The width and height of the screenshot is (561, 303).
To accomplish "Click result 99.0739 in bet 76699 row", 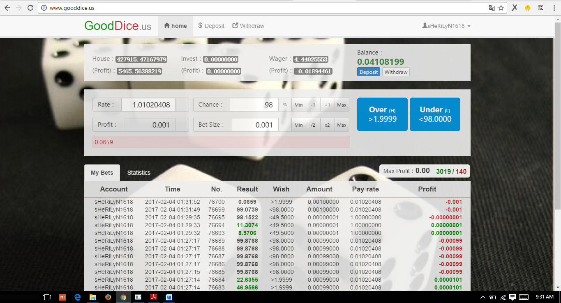I will pos(247,210).
